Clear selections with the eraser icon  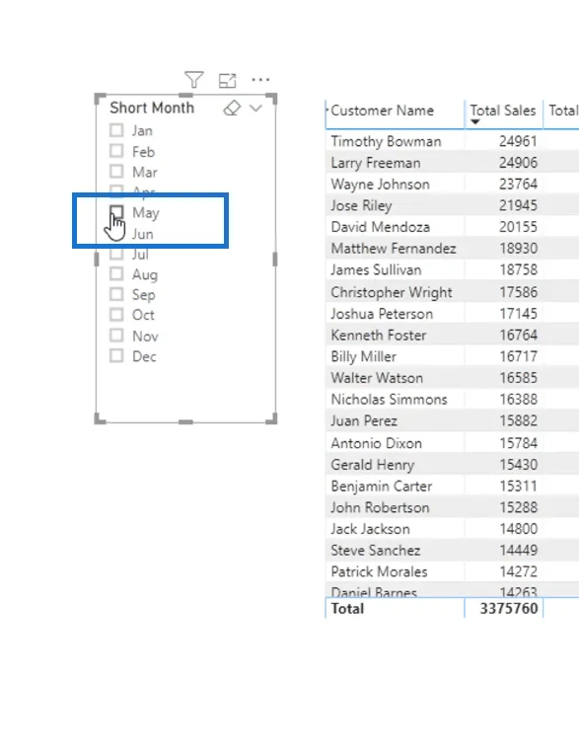click(x=232, y=108)
